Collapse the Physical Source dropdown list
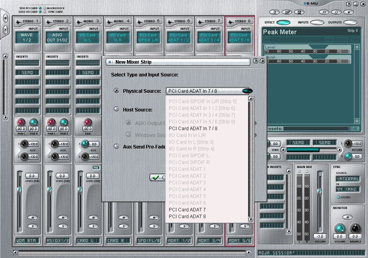This screenshot has height=258, width=368. pyautogui.click(x=247, y=91)
